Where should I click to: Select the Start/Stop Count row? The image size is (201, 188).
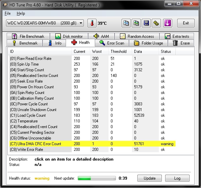(92, 70)
